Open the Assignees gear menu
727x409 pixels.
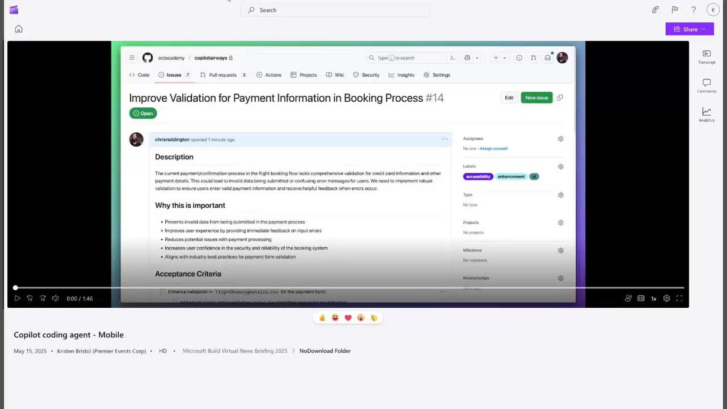point(560,139)
